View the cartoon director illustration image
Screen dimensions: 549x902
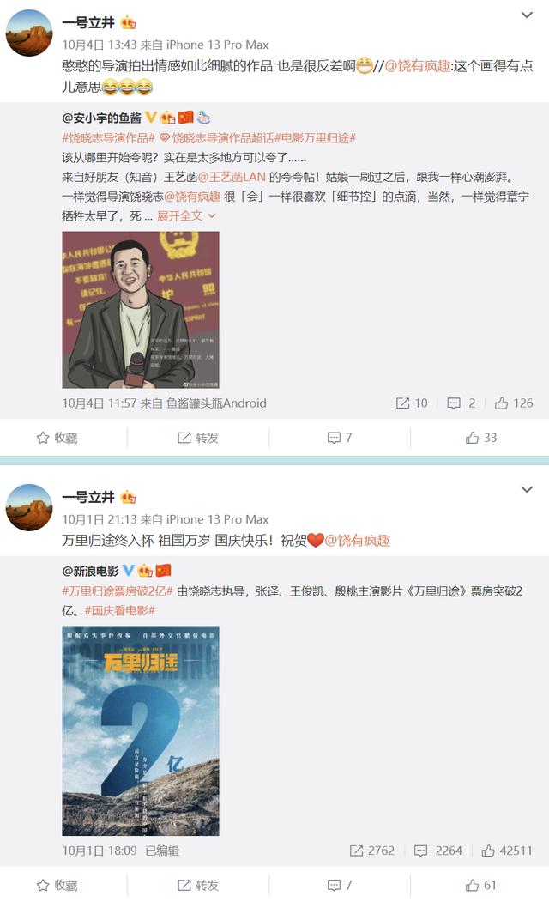141,310
